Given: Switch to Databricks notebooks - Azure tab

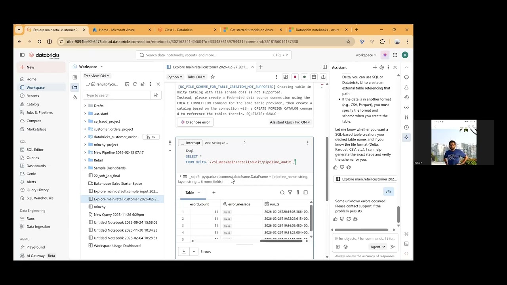Looking at the screenshot, I should [x=319, y=30].
